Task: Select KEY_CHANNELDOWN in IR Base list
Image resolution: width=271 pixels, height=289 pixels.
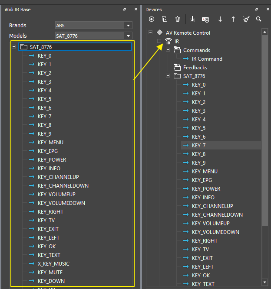Action: (63, 185)
